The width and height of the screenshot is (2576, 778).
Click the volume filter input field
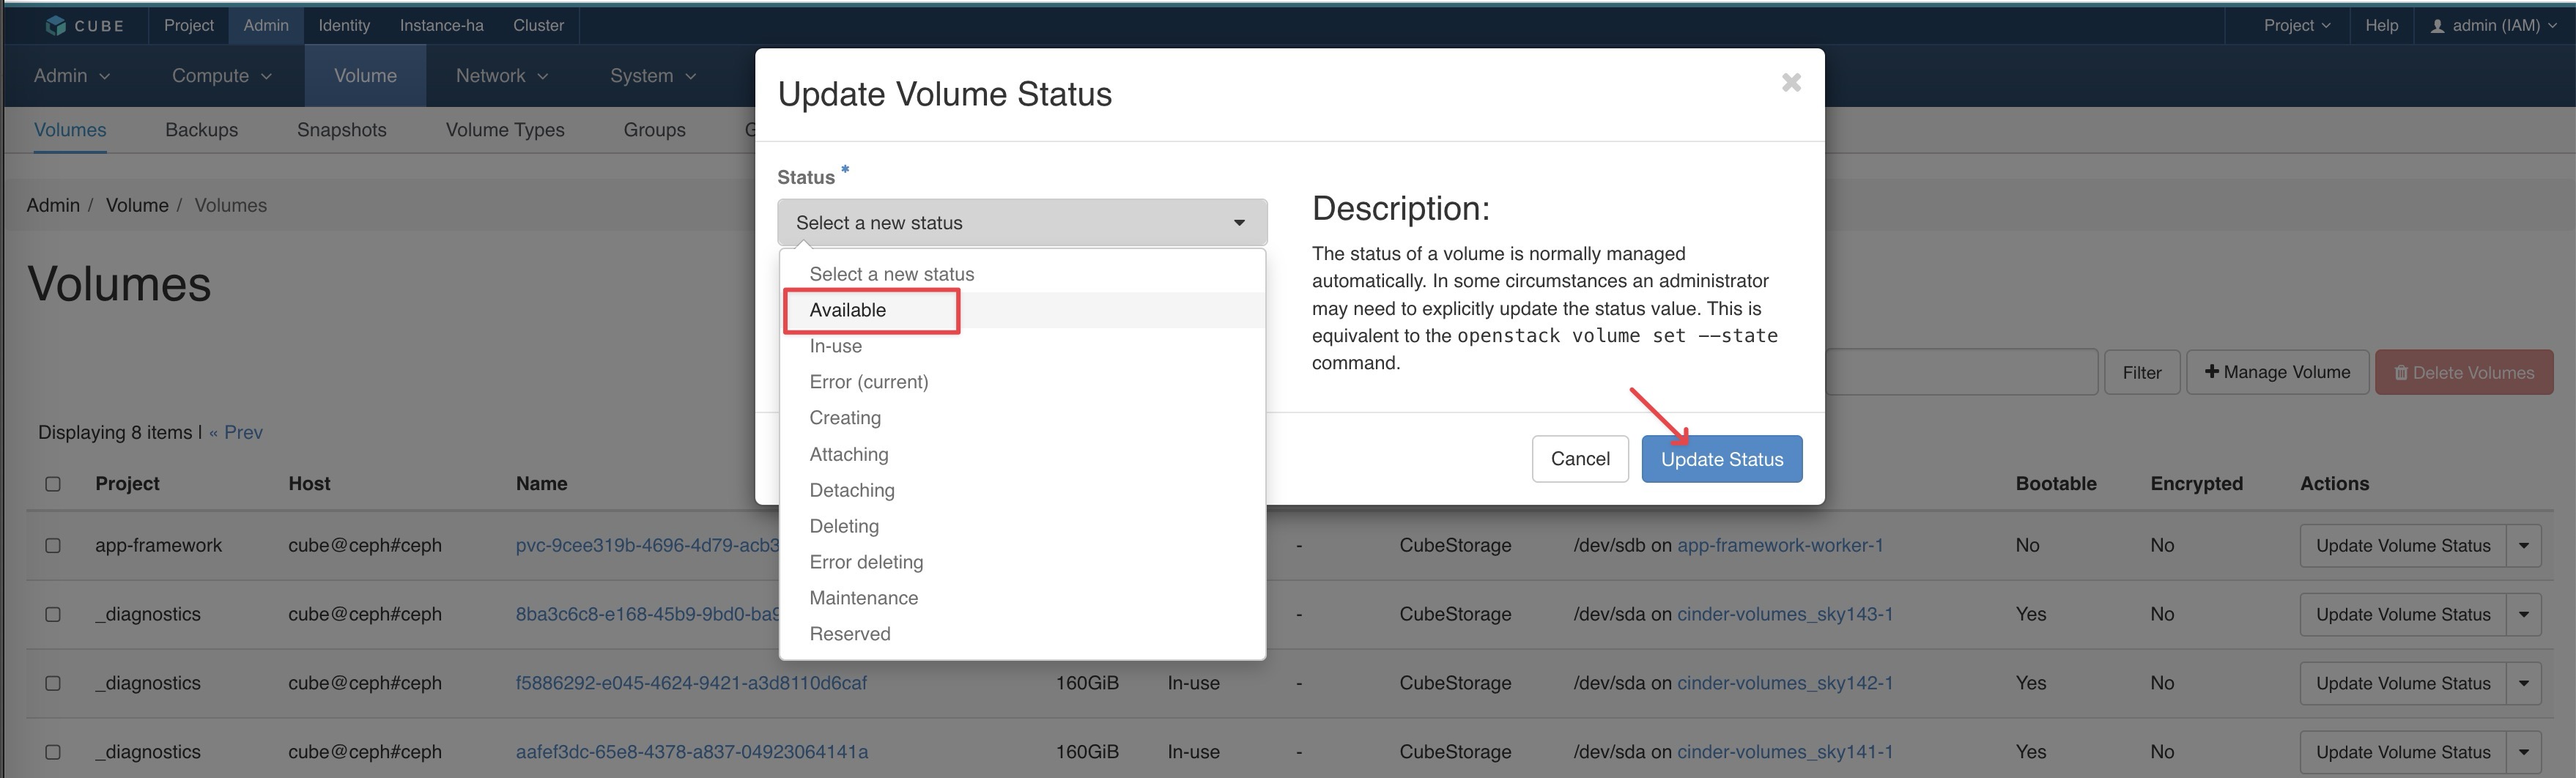pos(1961,372)
